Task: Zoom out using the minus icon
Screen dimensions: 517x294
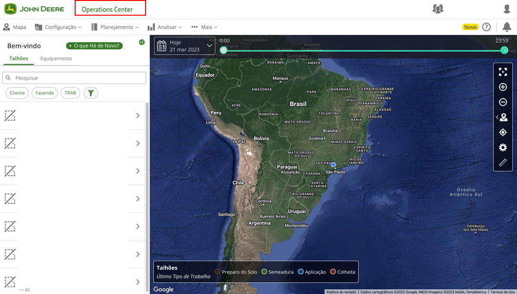Action: (503, 102)
